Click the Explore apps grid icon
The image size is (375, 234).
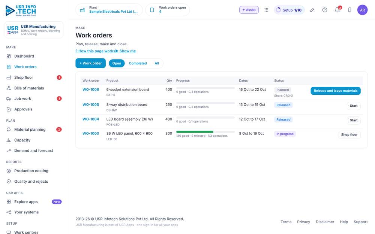tap(9, 202)
